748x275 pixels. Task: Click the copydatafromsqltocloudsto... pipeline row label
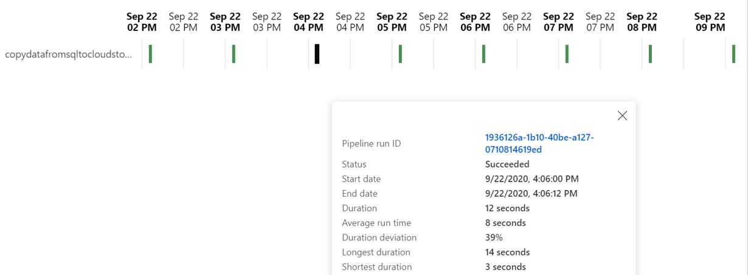(68, 55)
